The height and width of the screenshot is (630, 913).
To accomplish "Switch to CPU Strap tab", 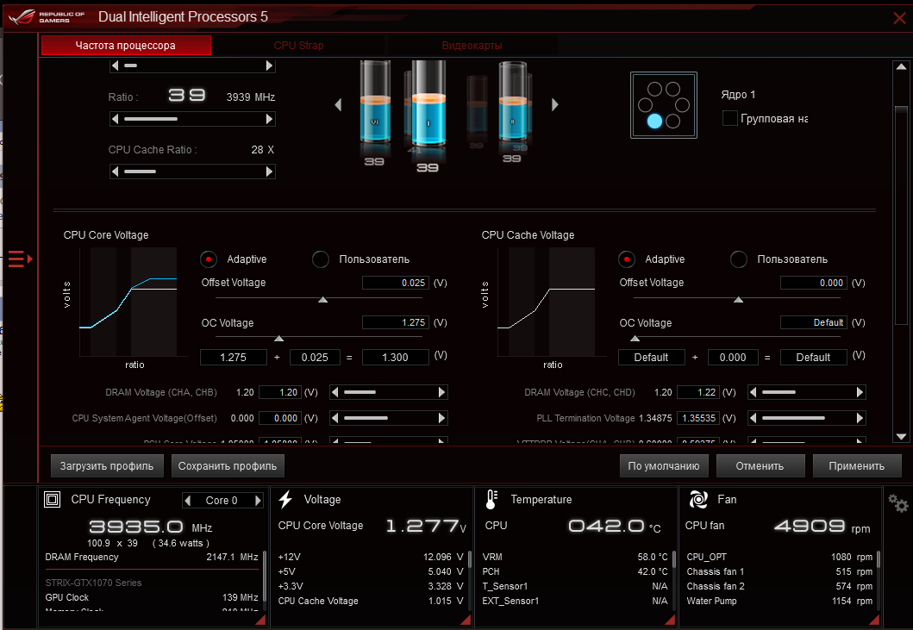I will 298,46.
